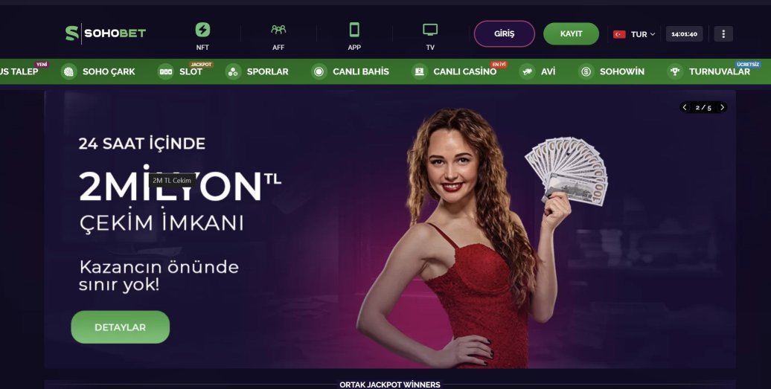This screenshot has height=389, width=771.
Task: Go to next banner slide arrow
Action: [722, 107]
